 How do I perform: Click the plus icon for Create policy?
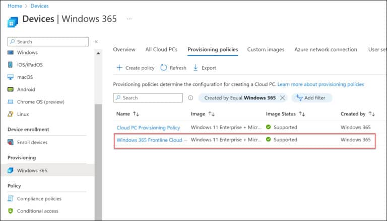pyautogui.click(x=119, y=68)
